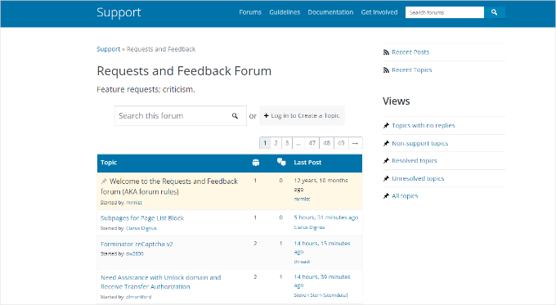The width and height of the screenshot is (556, 305).
Task: Click the Support breadcrumb link
Action: click(109, 49)
